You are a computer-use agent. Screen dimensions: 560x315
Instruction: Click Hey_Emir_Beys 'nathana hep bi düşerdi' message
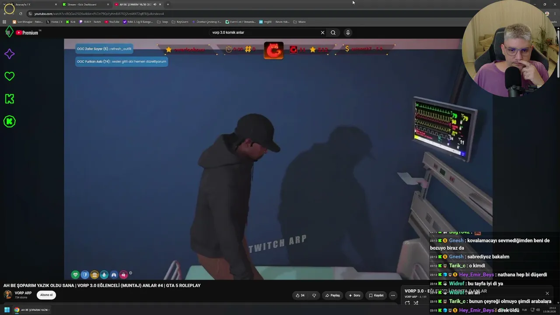point(488,275)
